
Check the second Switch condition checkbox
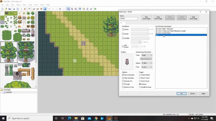(x=123, y=34)
